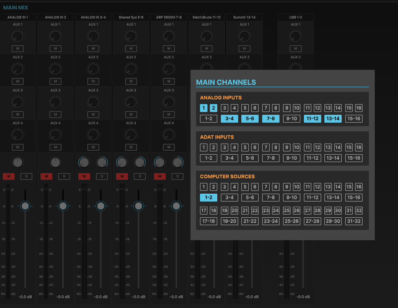
Task: Activate ADAT stereo pair 9-10
Action: 291,158
